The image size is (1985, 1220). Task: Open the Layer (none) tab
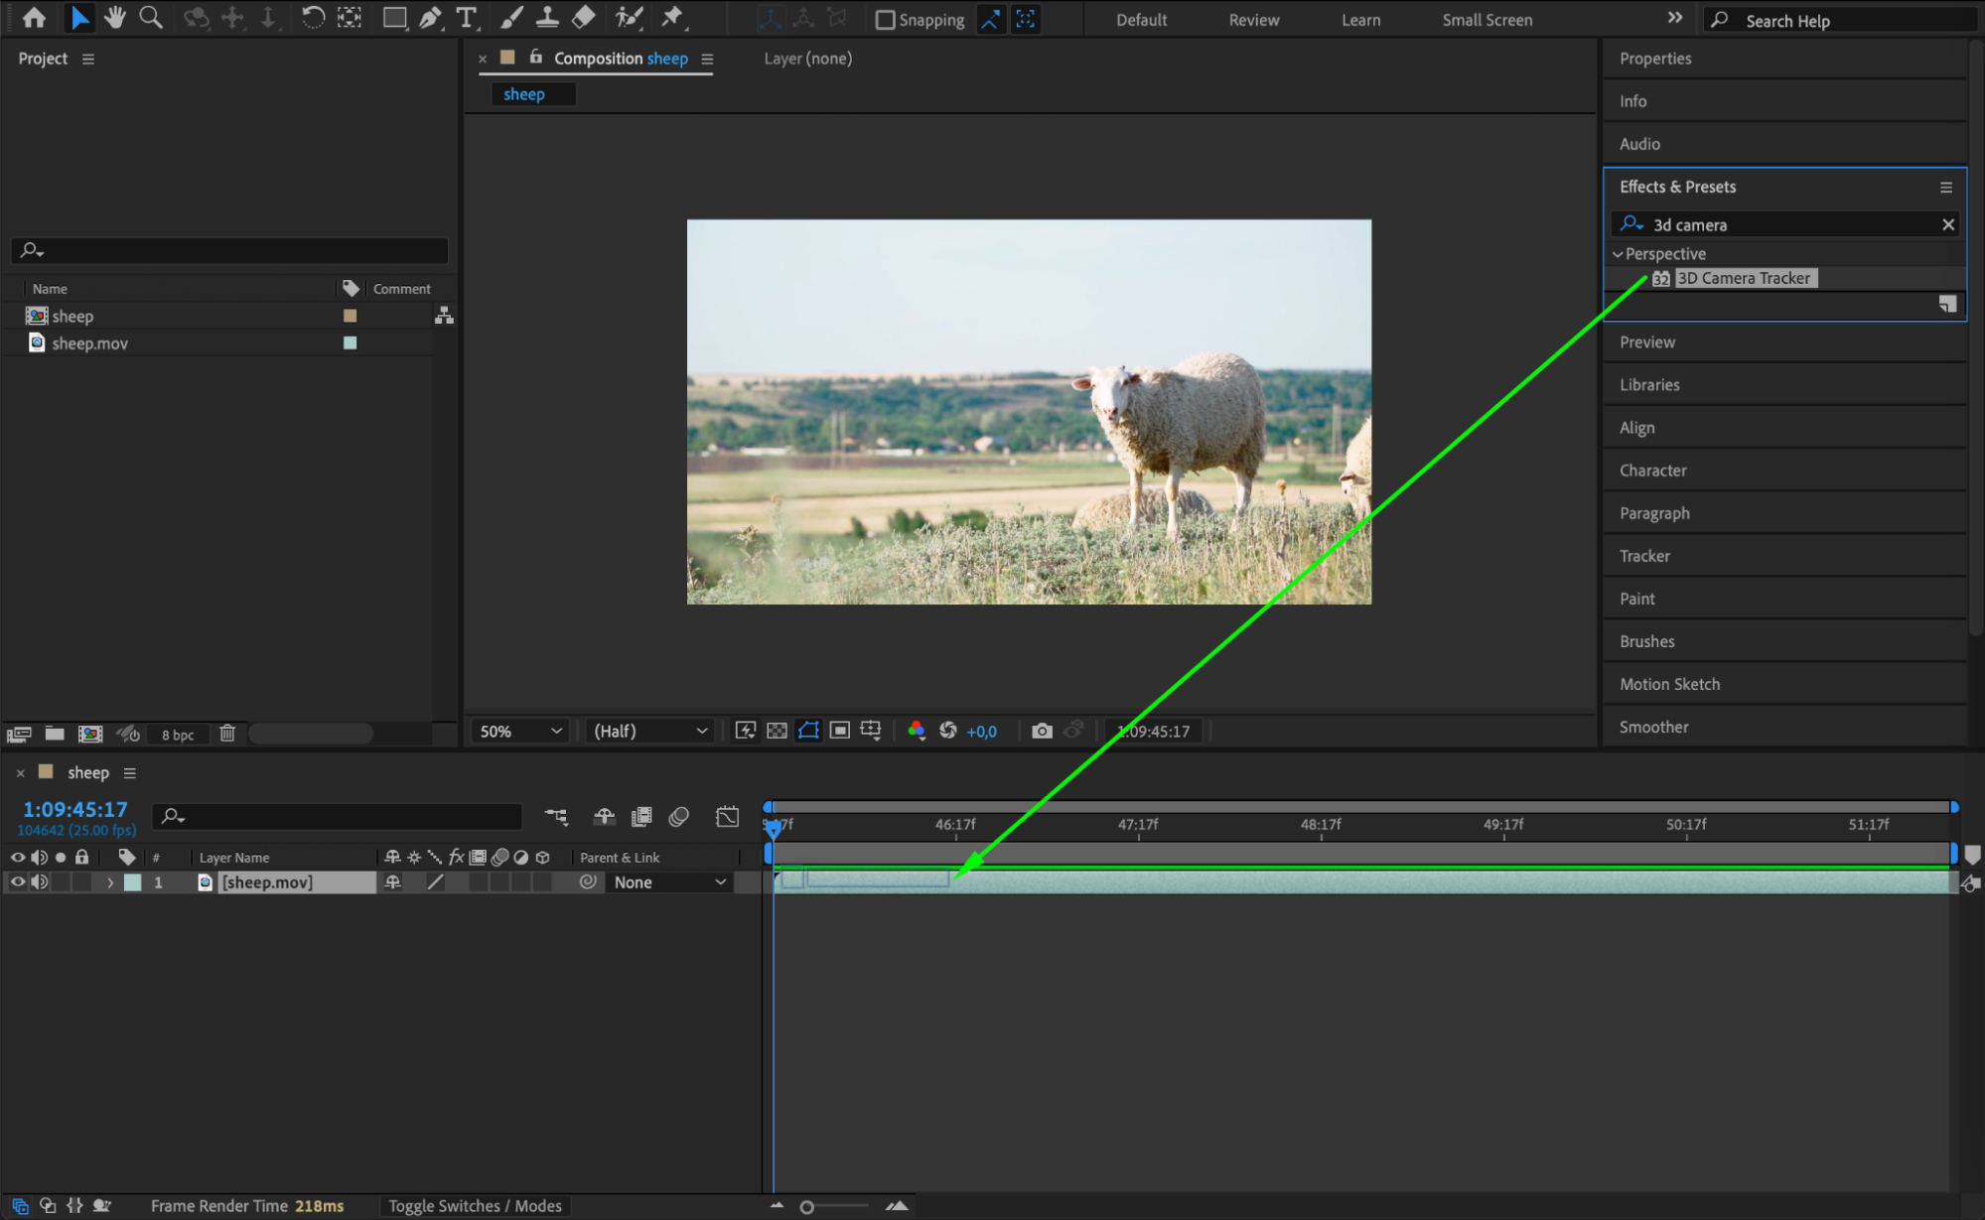807,59
